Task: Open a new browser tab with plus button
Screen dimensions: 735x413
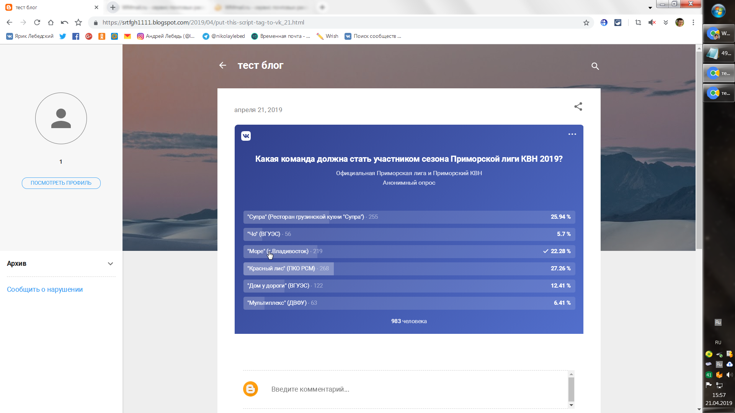Action: click(113, 7)
